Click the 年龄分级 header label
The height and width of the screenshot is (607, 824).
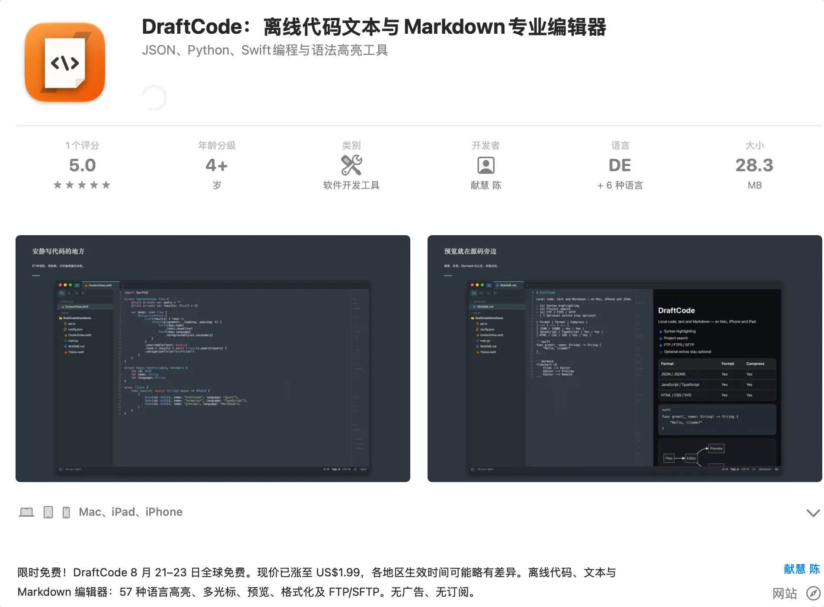217,145
